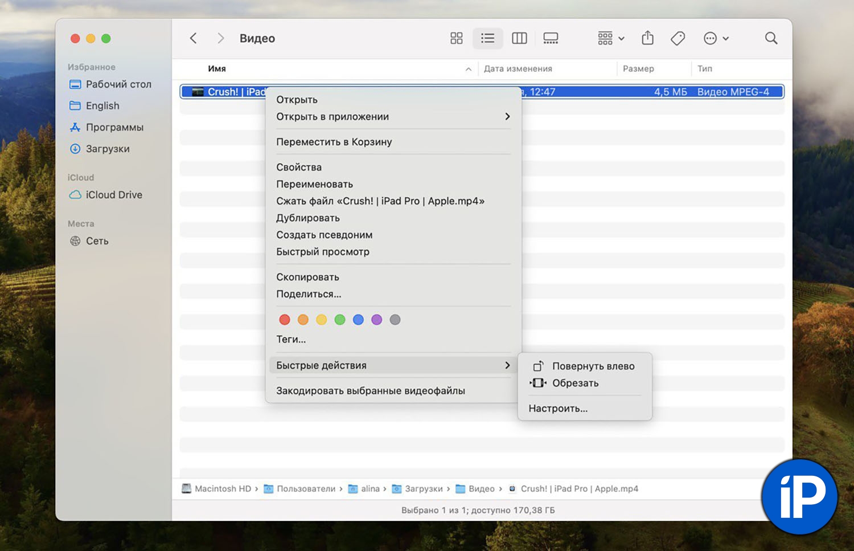Image resolution: width=854 pixels, height=551 pixels.
Task: Choose Переместить в Корзину from context menu
Action: [334, 142]
